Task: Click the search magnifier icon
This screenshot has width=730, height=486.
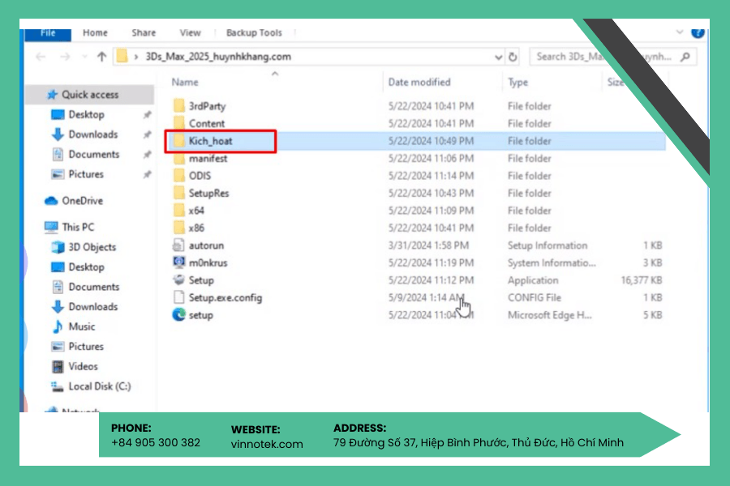Action: [x=685, y=57]
